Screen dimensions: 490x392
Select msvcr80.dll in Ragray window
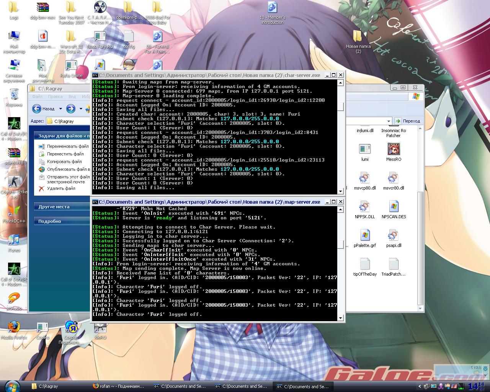click(x=394, y=181)
